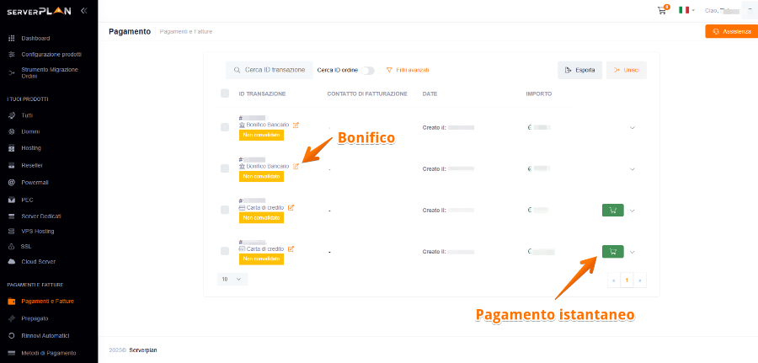Go to Metodi di Pagamento in sidebar
This screenshot has height=363, width=758.
pyautogui.click(x=51, y=352)
